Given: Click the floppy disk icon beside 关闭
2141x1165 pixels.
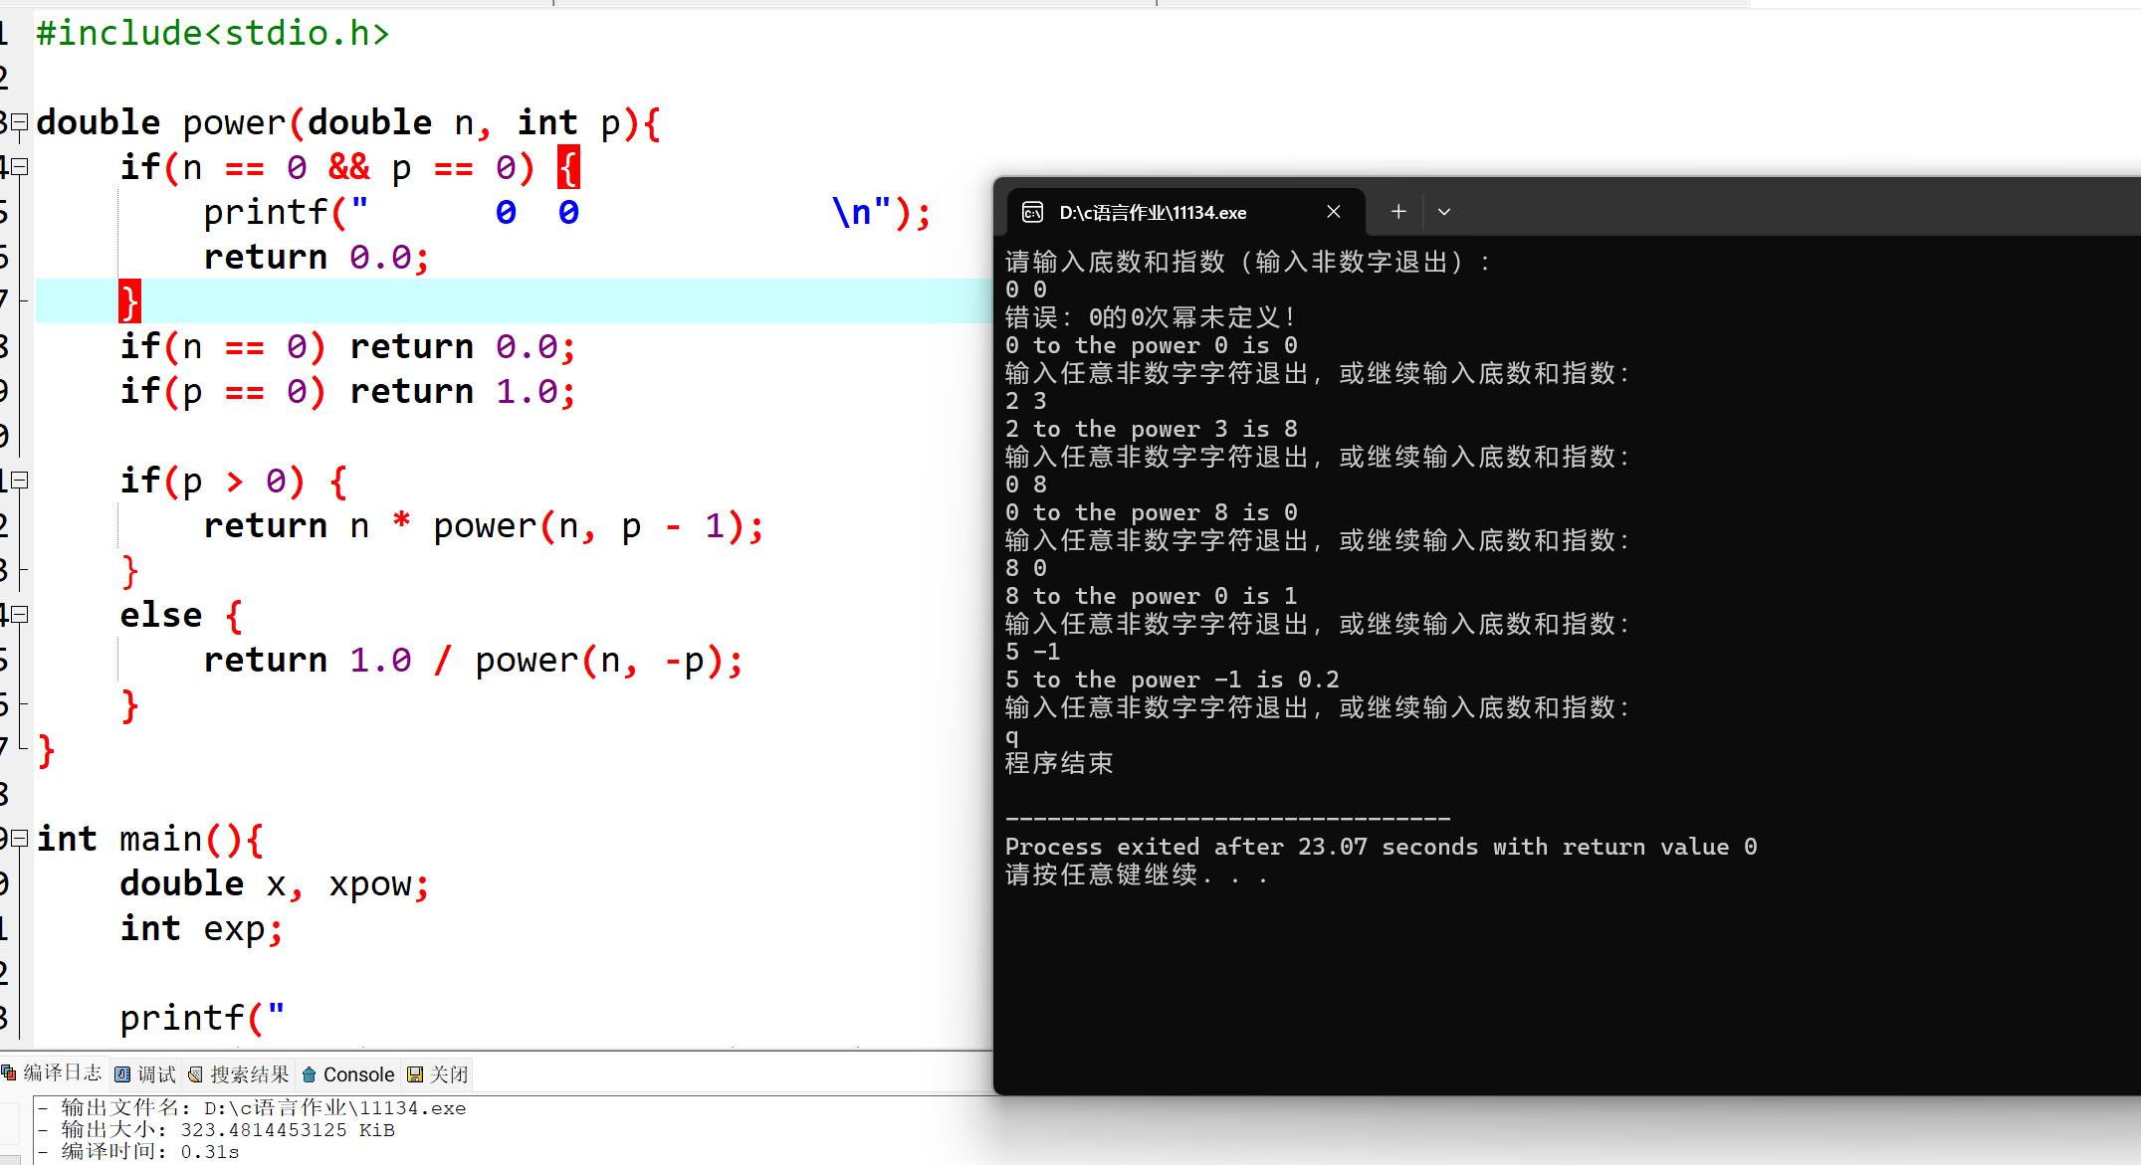Looking at the screenshot, I should (x=415, y=1074).
